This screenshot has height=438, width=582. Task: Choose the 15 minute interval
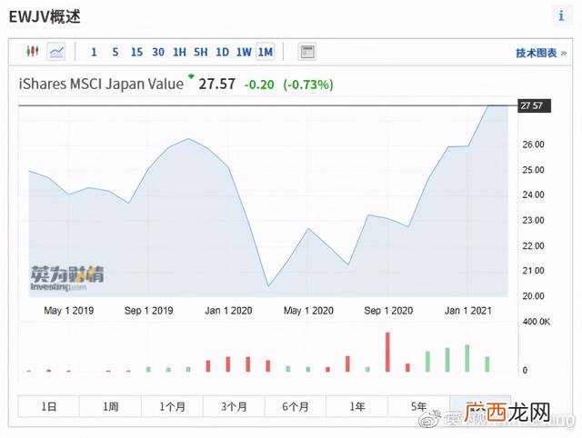click(x=136, y=52)
